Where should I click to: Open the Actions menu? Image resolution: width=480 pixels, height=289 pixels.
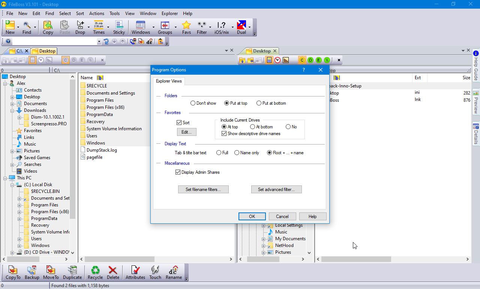tap(97, 13)
